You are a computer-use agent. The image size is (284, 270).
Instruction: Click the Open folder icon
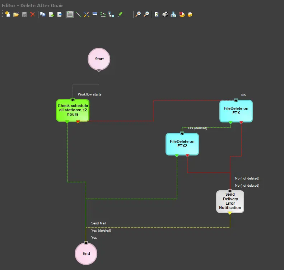pos(16,14)
